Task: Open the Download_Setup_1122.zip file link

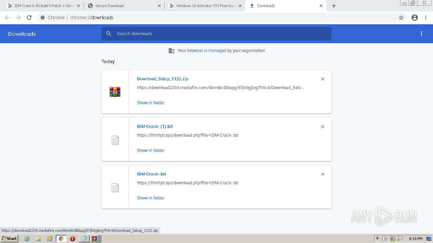Action: [x=162, y=79]
